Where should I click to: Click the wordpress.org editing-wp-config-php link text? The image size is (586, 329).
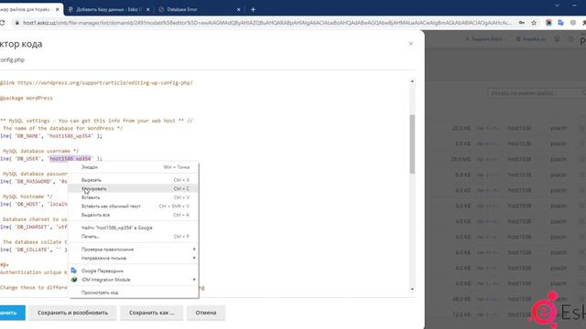(105, 83)
